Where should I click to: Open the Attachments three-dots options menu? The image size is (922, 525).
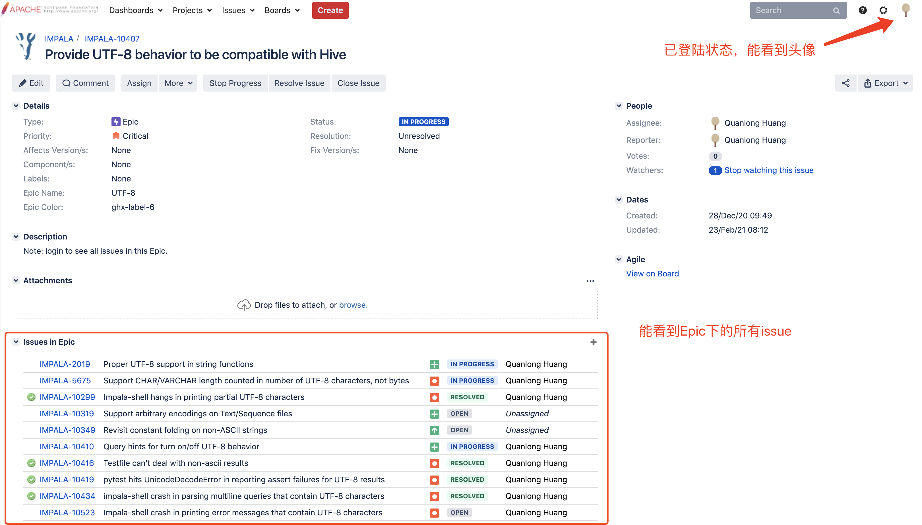point(590,281)
